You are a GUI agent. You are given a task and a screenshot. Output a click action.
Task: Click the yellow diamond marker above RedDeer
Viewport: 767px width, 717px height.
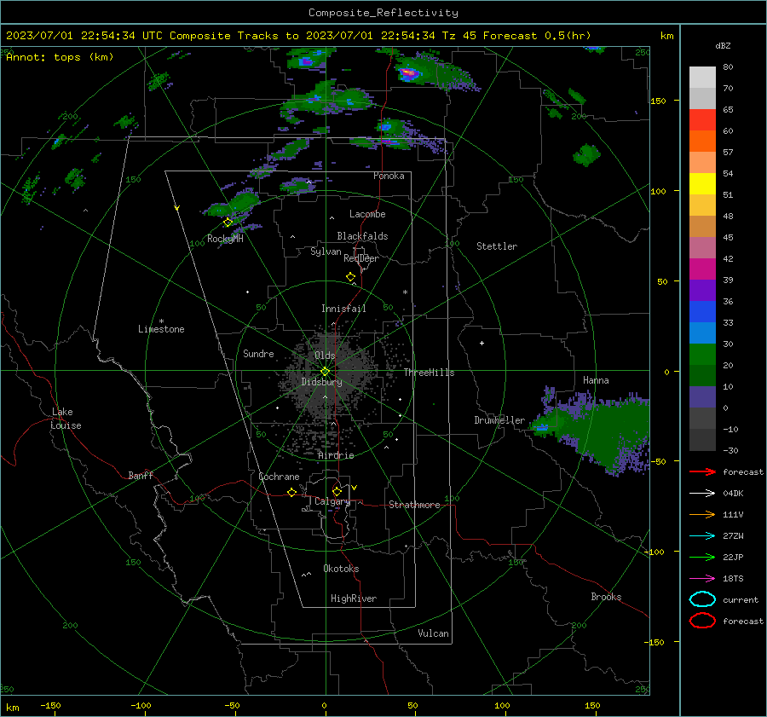click(x=351, y=277)
